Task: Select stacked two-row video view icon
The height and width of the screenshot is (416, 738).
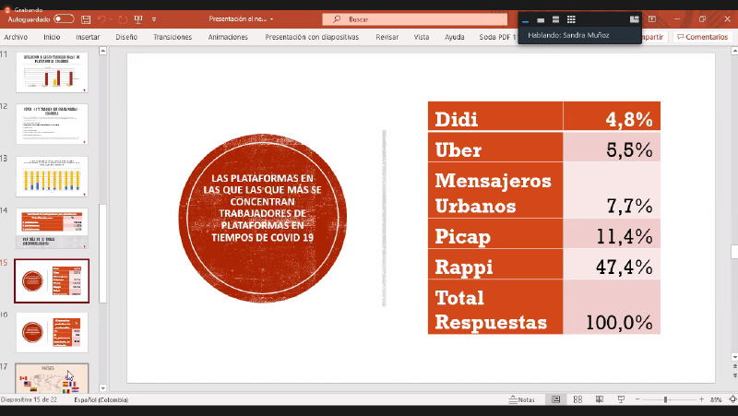Action: coord(556,19)
